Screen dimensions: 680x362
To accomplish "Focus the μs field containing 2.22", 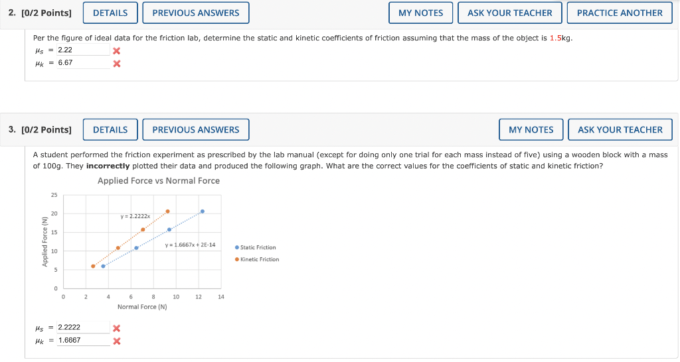I will point(83,50).
